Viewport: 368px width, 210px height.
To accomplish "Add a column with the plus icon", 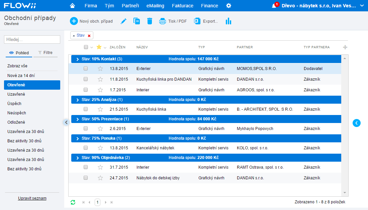I will (345, 47).
